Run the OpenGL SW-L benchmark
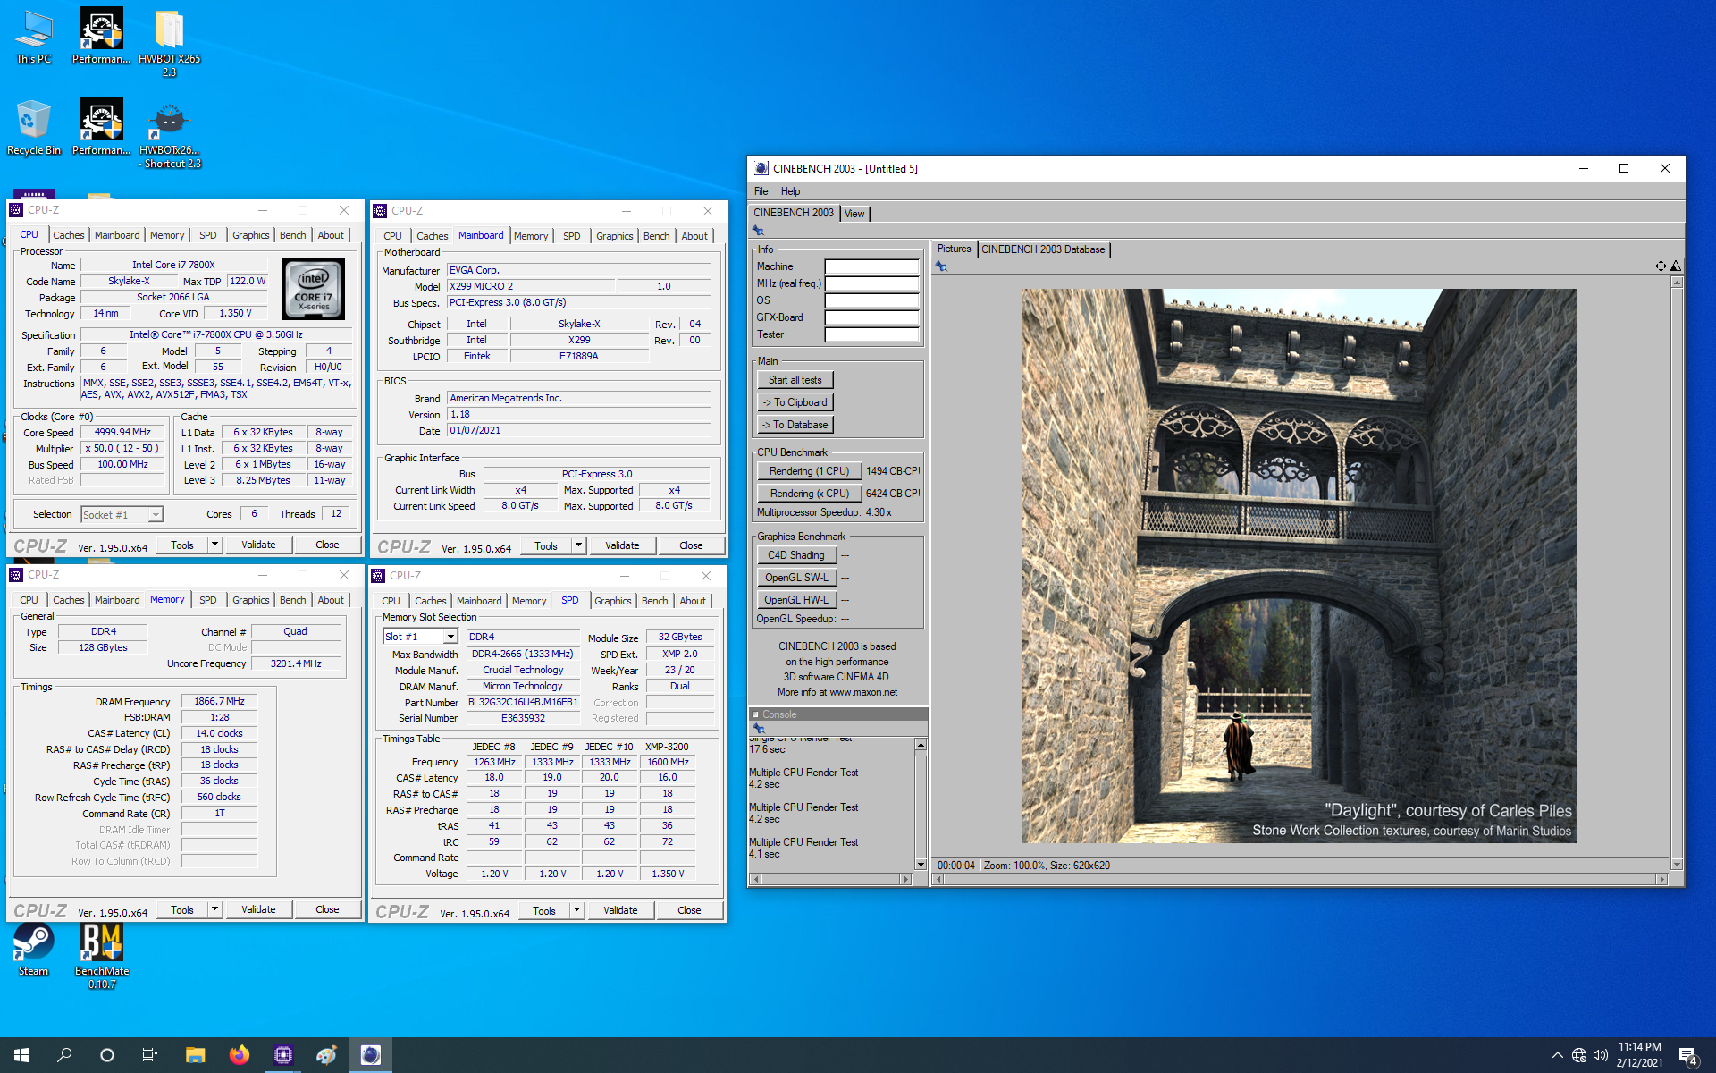 click(796, 578)
